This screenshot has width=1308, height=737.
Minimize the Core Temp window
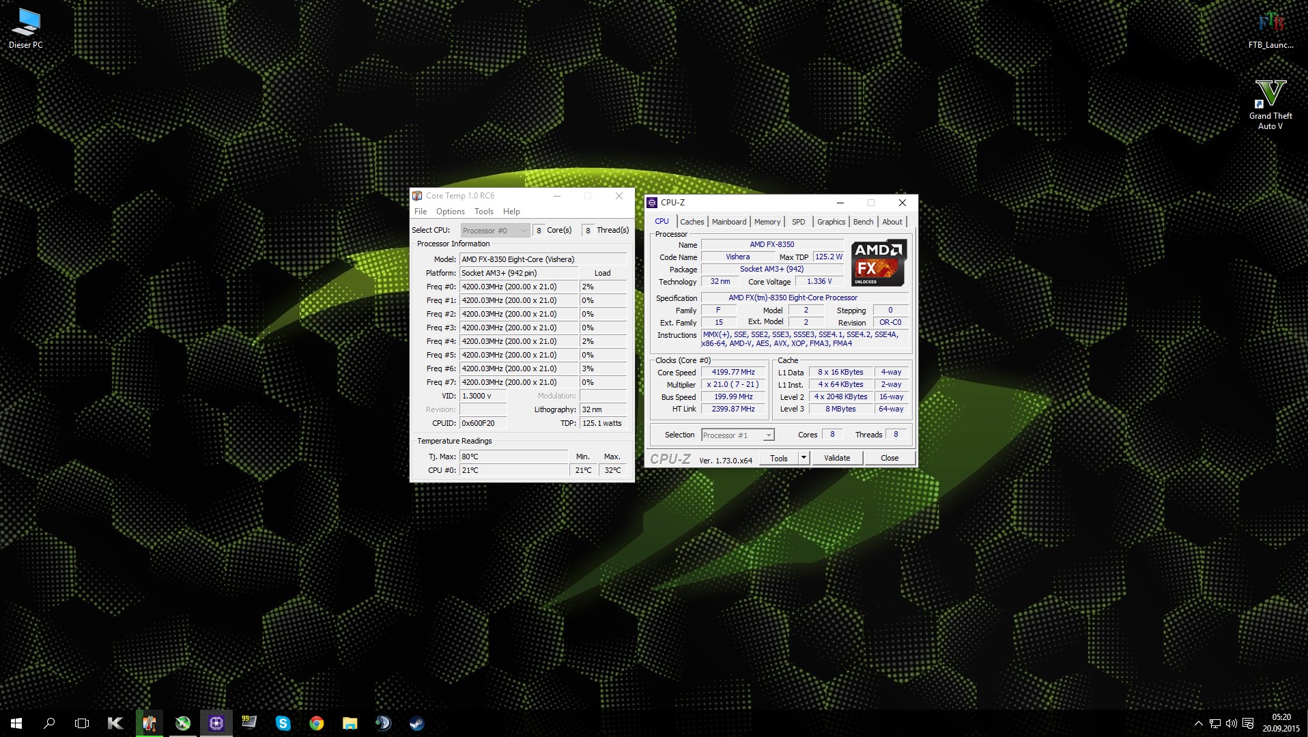click(x=557, y=196)
